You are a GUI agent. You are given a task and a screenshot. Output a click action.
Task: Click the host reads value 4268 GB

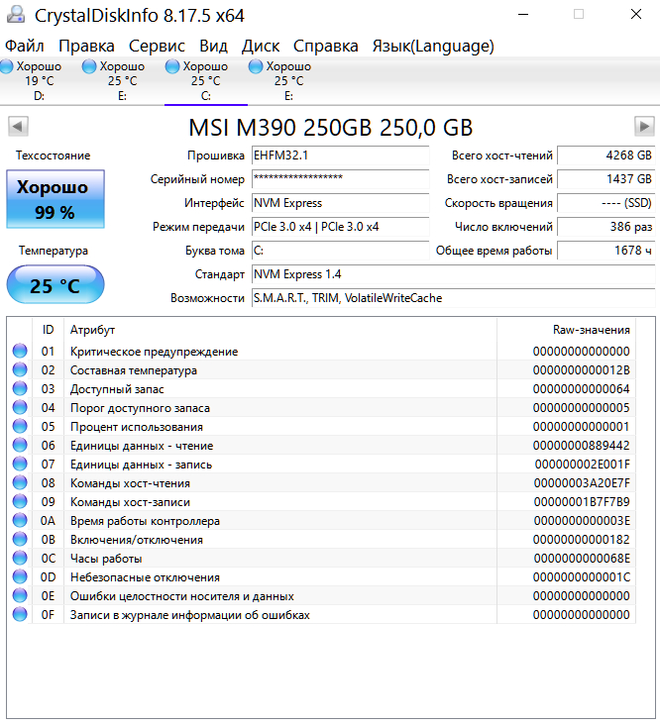tap(605, 156)
